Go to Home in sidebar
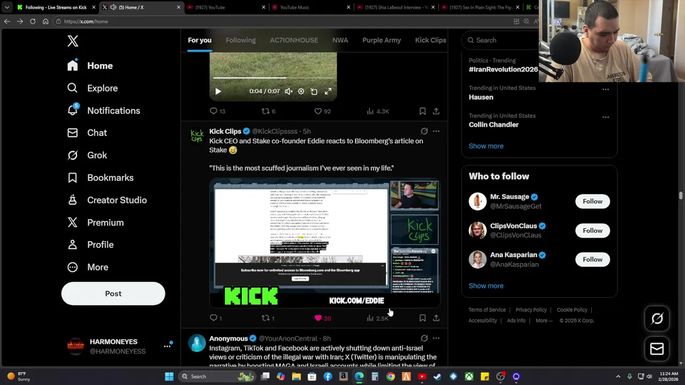This screenshot has height=385, width=685. 90,66
